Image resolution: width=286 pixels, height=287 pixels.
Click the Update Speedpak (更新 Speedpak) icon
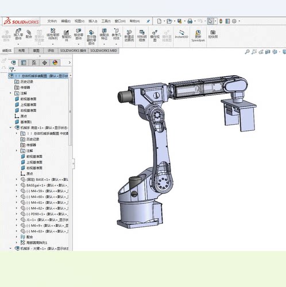(198, 36)
